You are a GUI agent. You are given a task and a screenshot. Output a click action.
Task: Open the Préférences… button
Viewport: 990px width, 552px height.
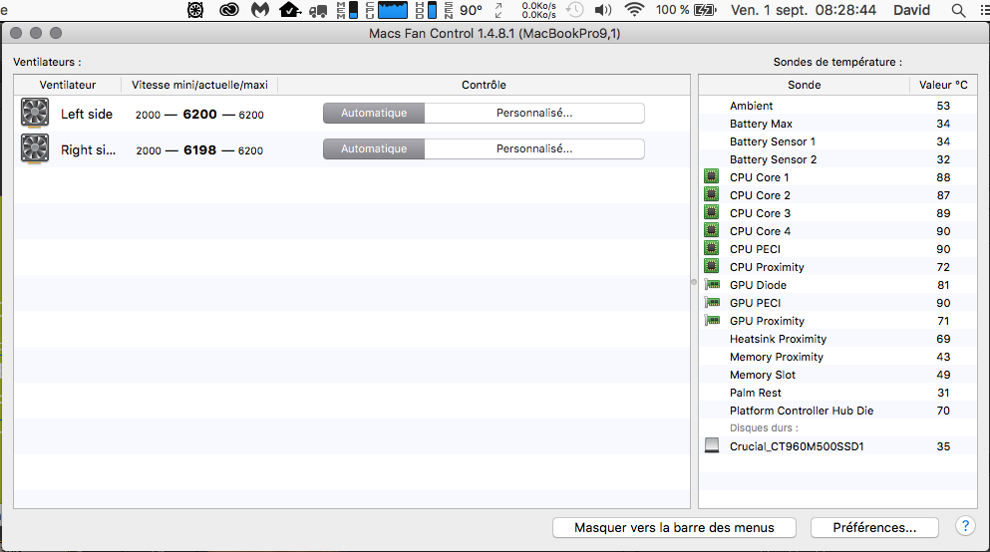874,527
